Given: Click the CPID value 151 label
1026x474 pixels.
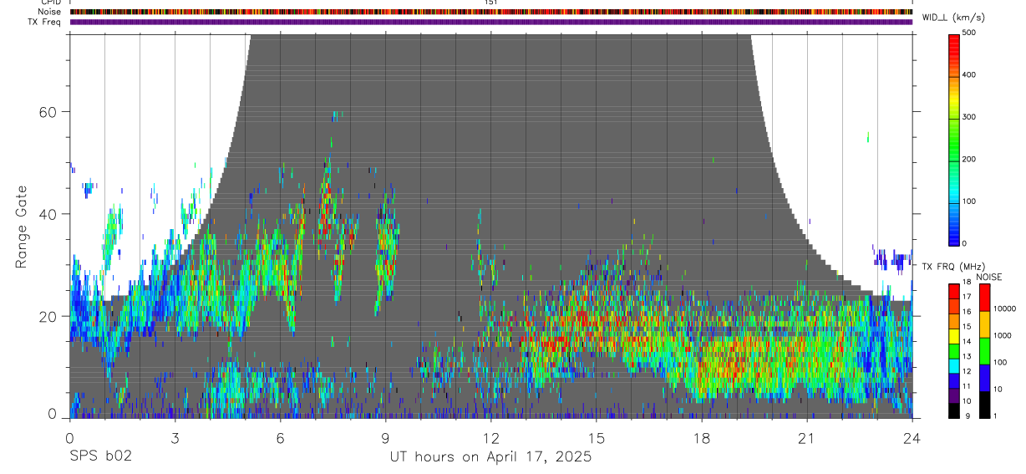Looking at the screenshot, I should [491, 3].
